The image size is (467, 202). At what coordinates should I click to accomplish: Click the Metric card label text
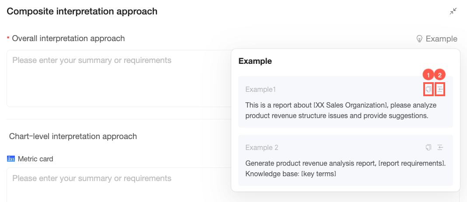[x=35, y=159]
